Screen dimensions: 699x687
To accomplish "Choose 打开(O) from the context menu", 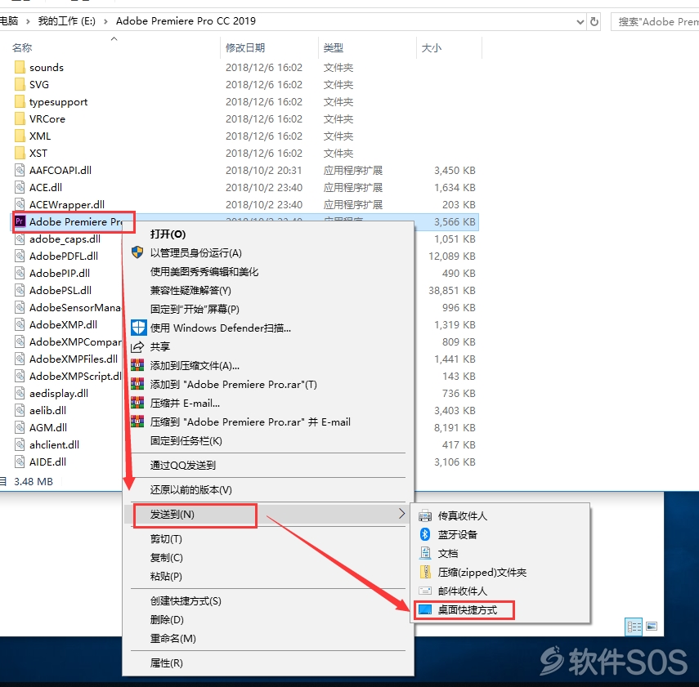I will coord(168,234).
